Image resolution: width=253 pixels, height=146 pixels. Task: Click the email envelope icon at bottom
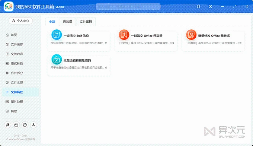[x=16, y=125]
